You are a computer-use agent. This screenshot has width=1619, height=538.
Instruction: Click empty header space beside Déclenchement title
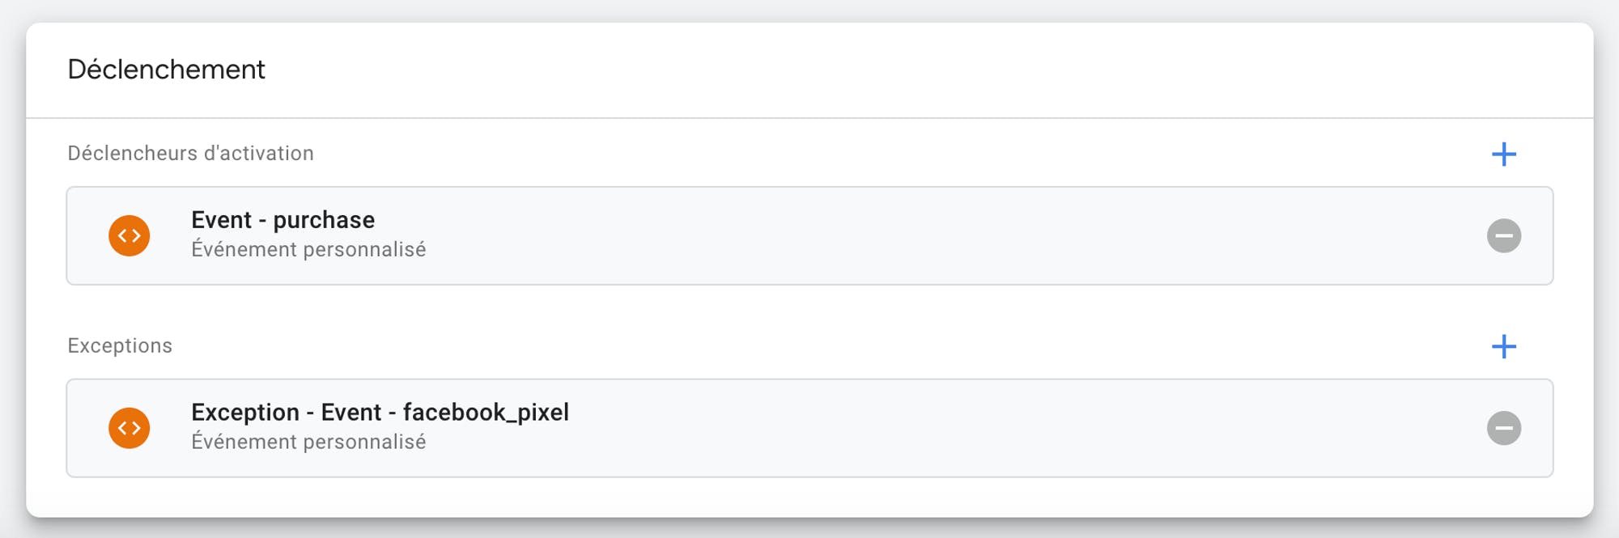coord(890,70)
